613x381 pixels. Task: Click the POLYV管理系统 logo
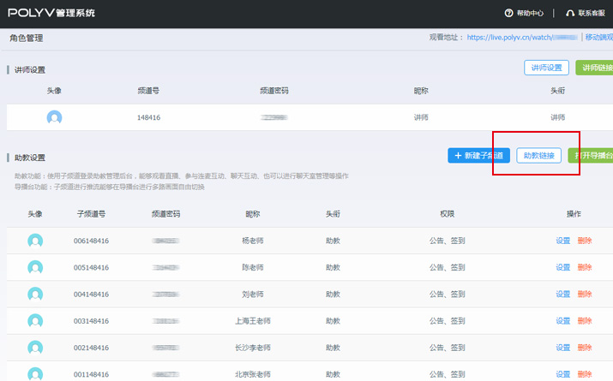click(x=52, y=13)
